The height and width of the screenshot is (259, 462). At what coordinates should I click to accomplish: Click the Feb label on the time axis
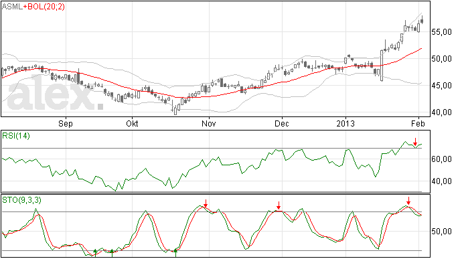(418, 123)
